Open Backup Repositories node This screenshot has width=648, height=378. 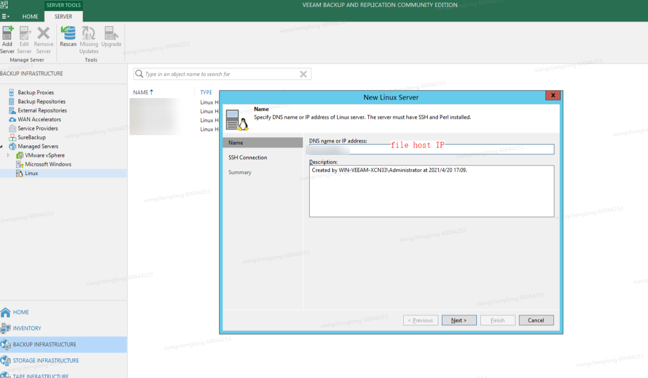click(41, 102)
